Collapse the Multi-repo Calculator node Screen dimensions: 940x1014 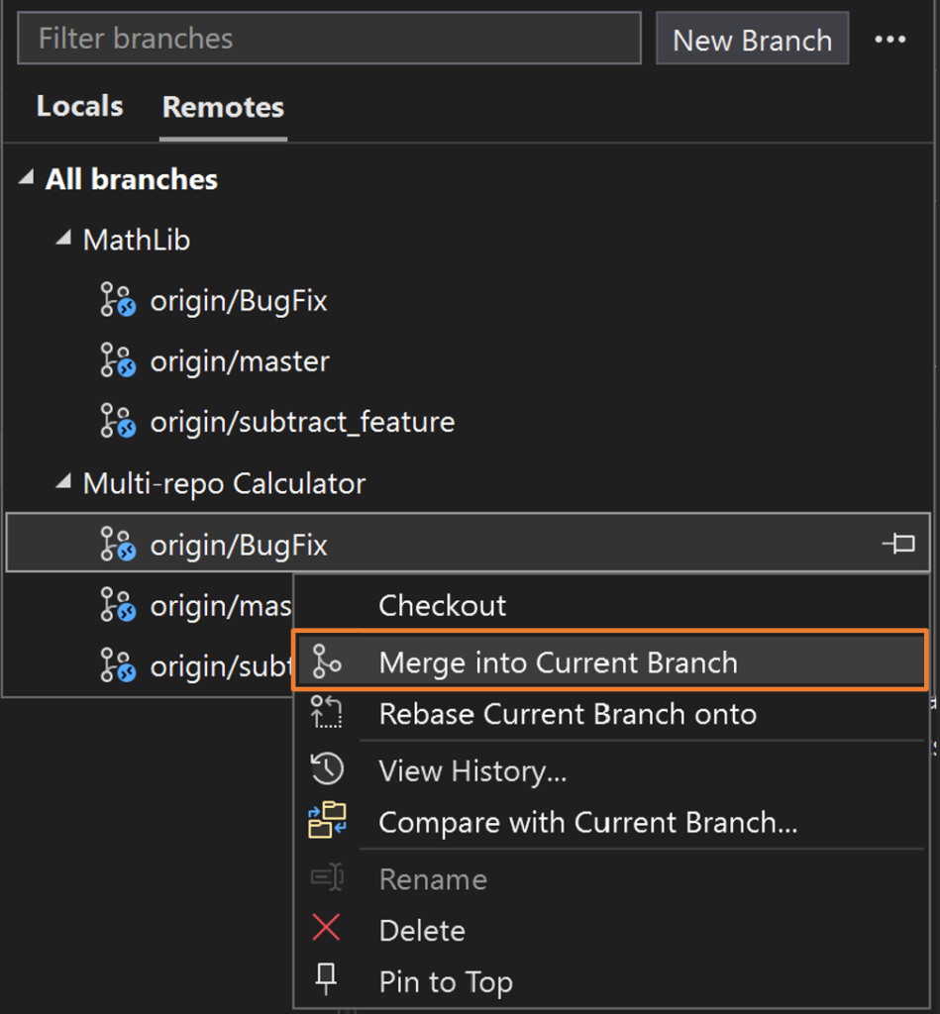[63, 483]
